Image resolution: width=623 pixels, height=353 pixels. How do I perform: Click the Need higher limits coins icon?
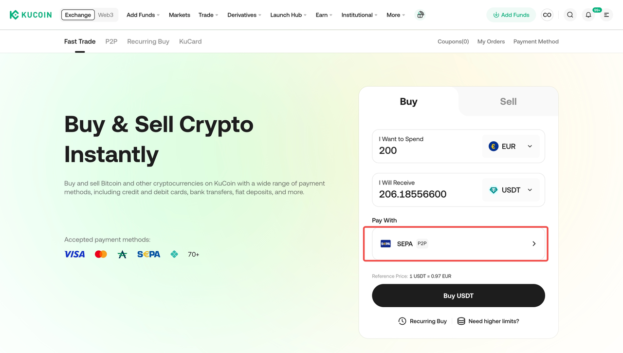461,321
